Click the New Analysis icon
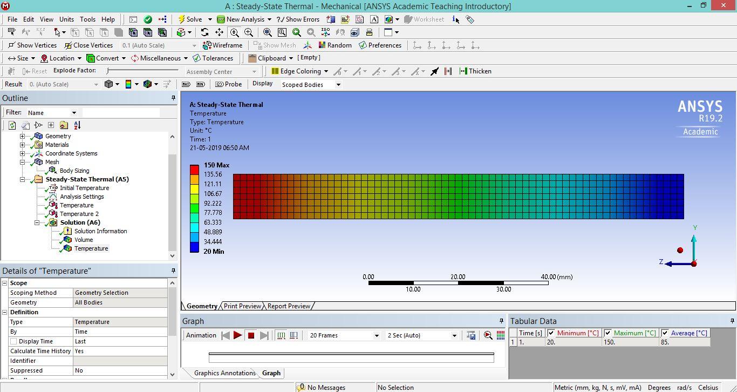Screen dimensions: 737x392 (220, 19)
